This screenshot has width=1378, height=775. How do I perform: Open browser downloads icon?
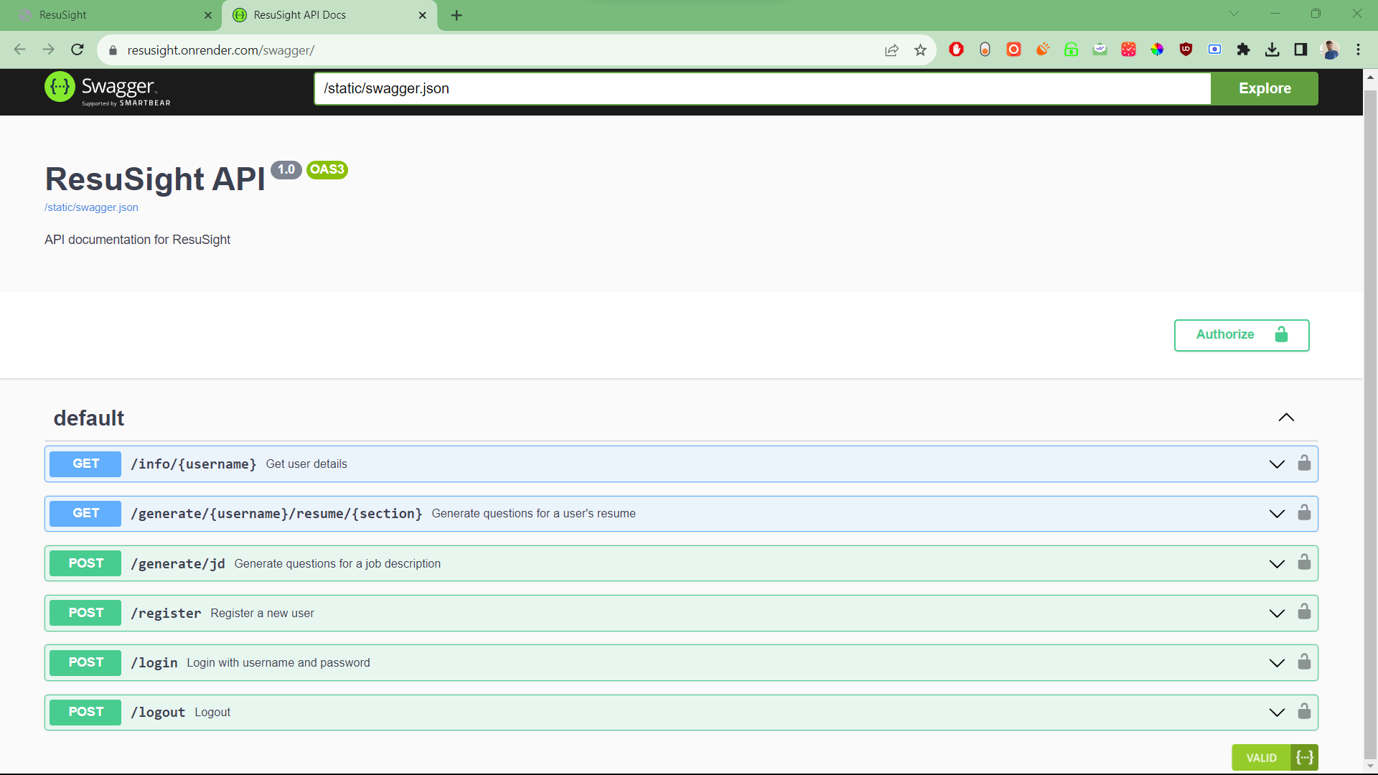[x=1272, y=50]
